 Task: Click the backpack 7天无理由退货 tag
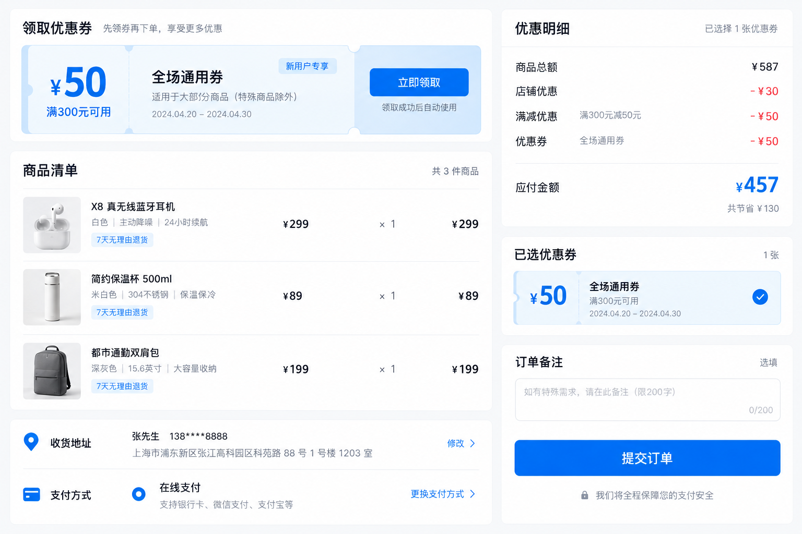[122, 386]
